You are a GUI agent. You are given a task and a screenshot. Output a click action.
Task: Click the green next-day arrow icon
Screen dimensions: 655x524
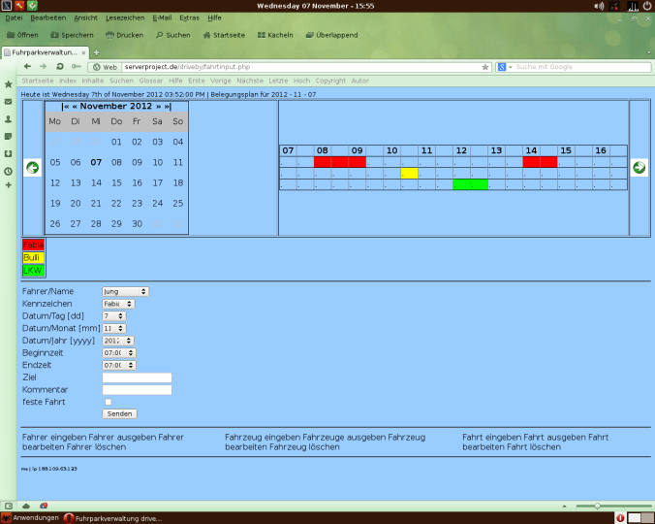639,168
